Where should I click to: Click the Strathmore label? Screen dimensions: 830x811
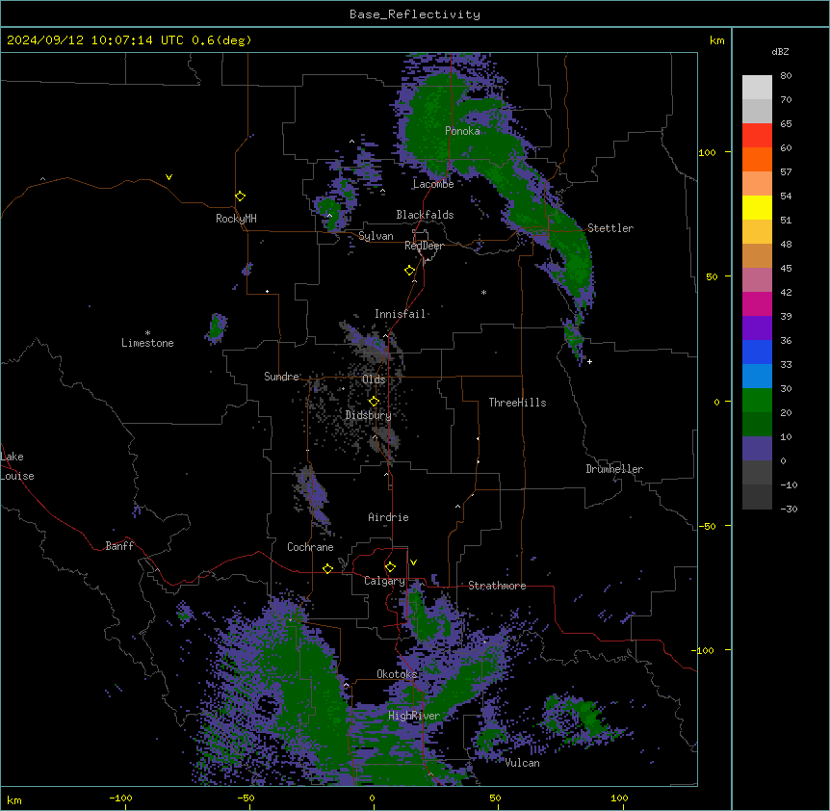click(x=497, y=586)
